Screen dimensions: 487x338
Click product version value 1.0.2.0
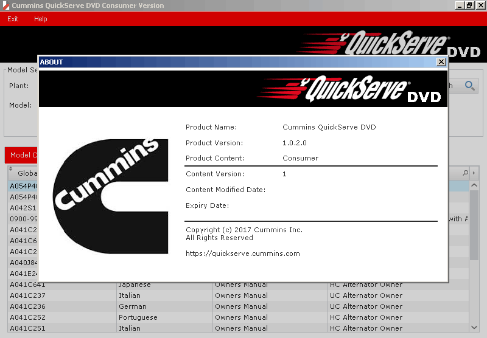(295, 143)
